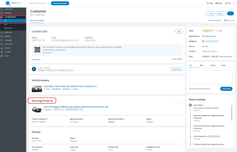Select Manage Tags in sidebar
The height and width of the screenshot is (152, 237).
tap(8, 28)
